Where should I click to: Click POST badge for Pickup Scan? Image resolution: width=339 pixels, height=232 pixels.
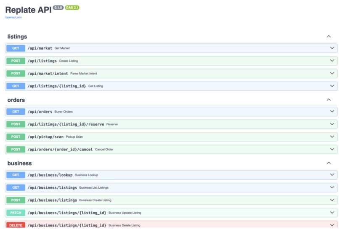(16, 137)
